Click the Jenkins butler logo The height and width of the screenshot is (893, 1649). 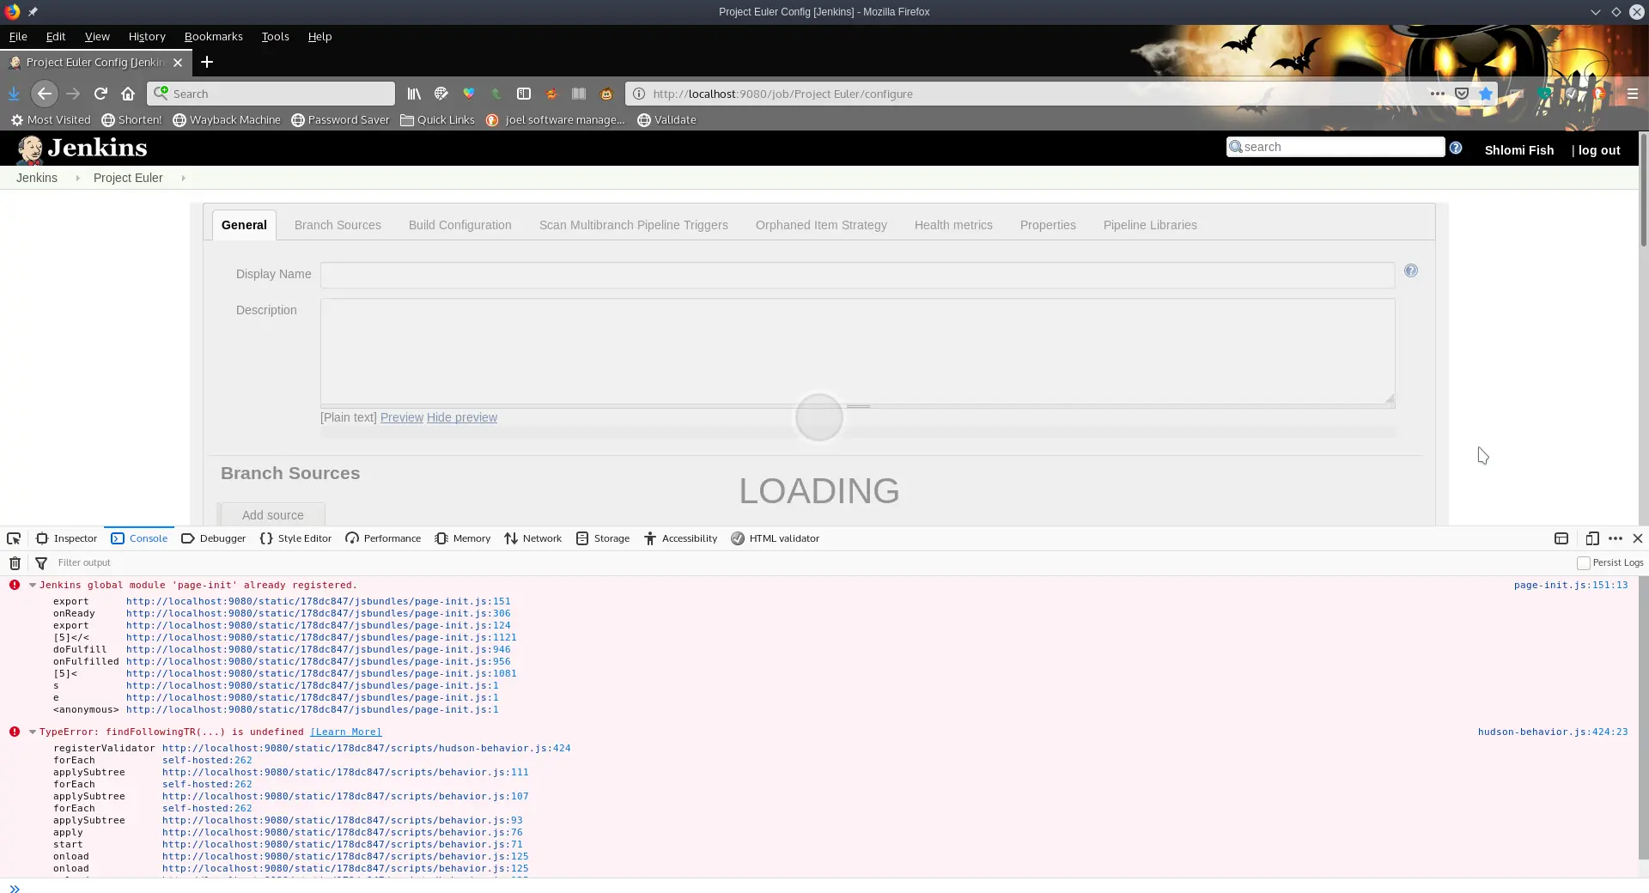click(30, 149)
